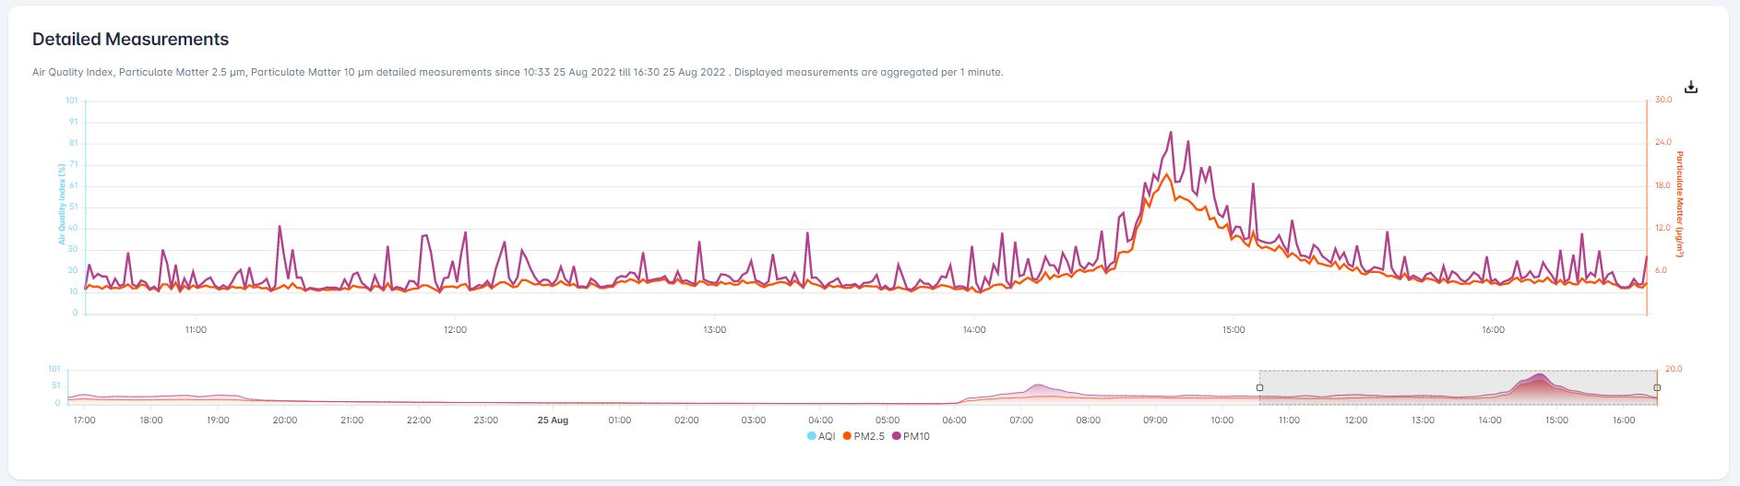This screenshot has height=486, width=1740.
Task: Click the AQI cyan legend dot
Action: pyautogui.click(x=811, y=436)
